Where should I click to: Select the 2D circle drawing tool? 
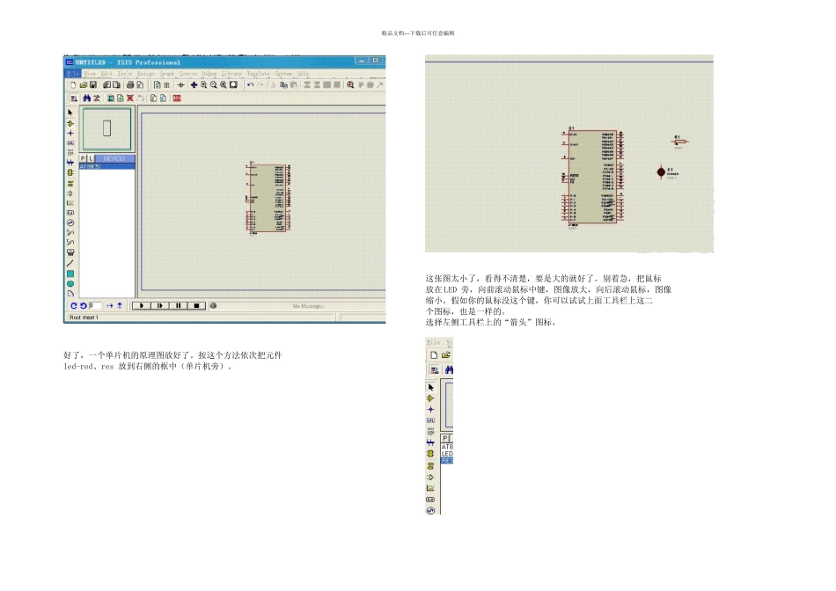pyautogui.click(x=70, y=283)
